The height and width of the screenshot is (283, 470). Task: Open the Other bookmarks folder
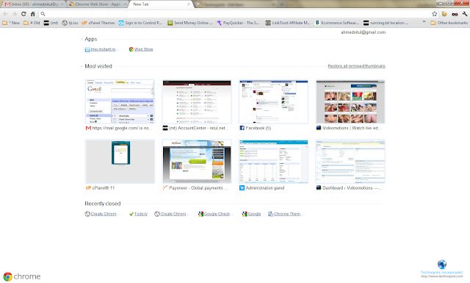click(x=449, y=23)
